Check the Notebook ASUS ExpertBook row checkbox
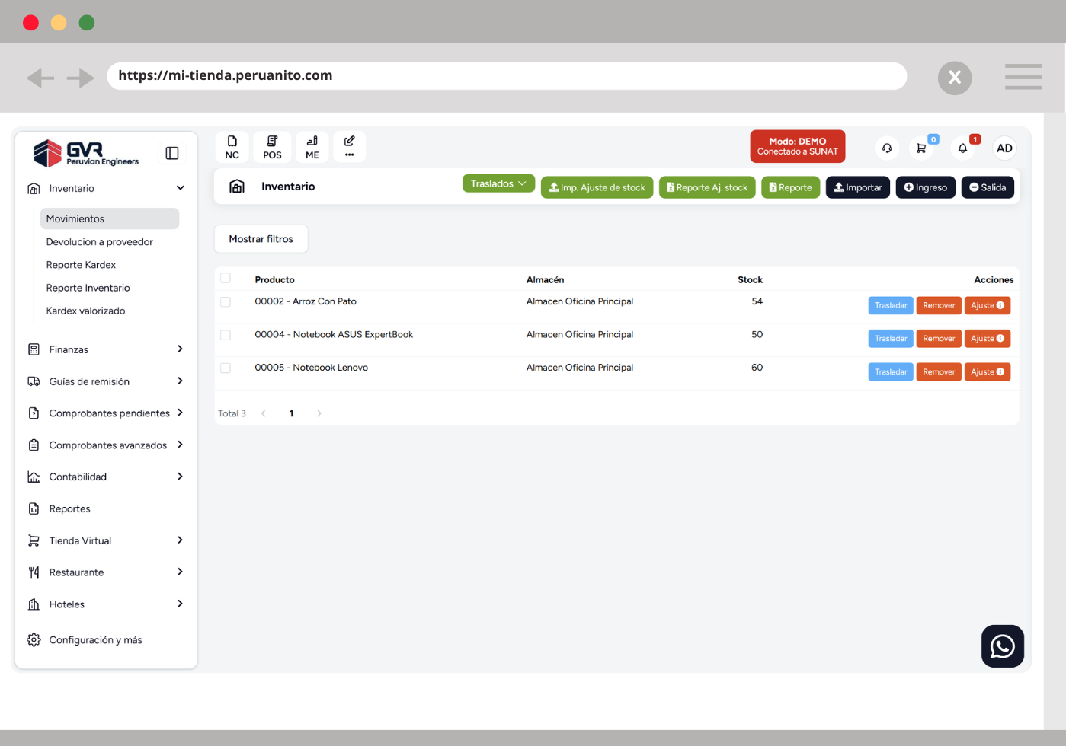1066x746 pixels. pos(226,335)
